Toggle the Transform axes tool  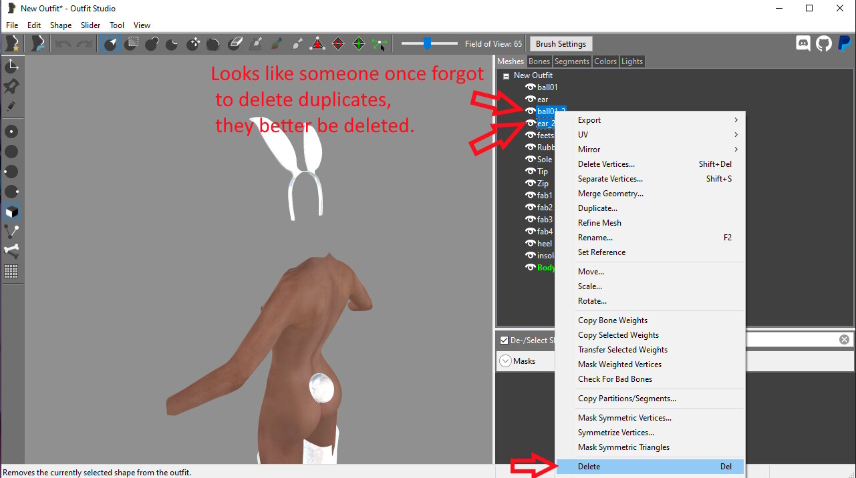11,66
